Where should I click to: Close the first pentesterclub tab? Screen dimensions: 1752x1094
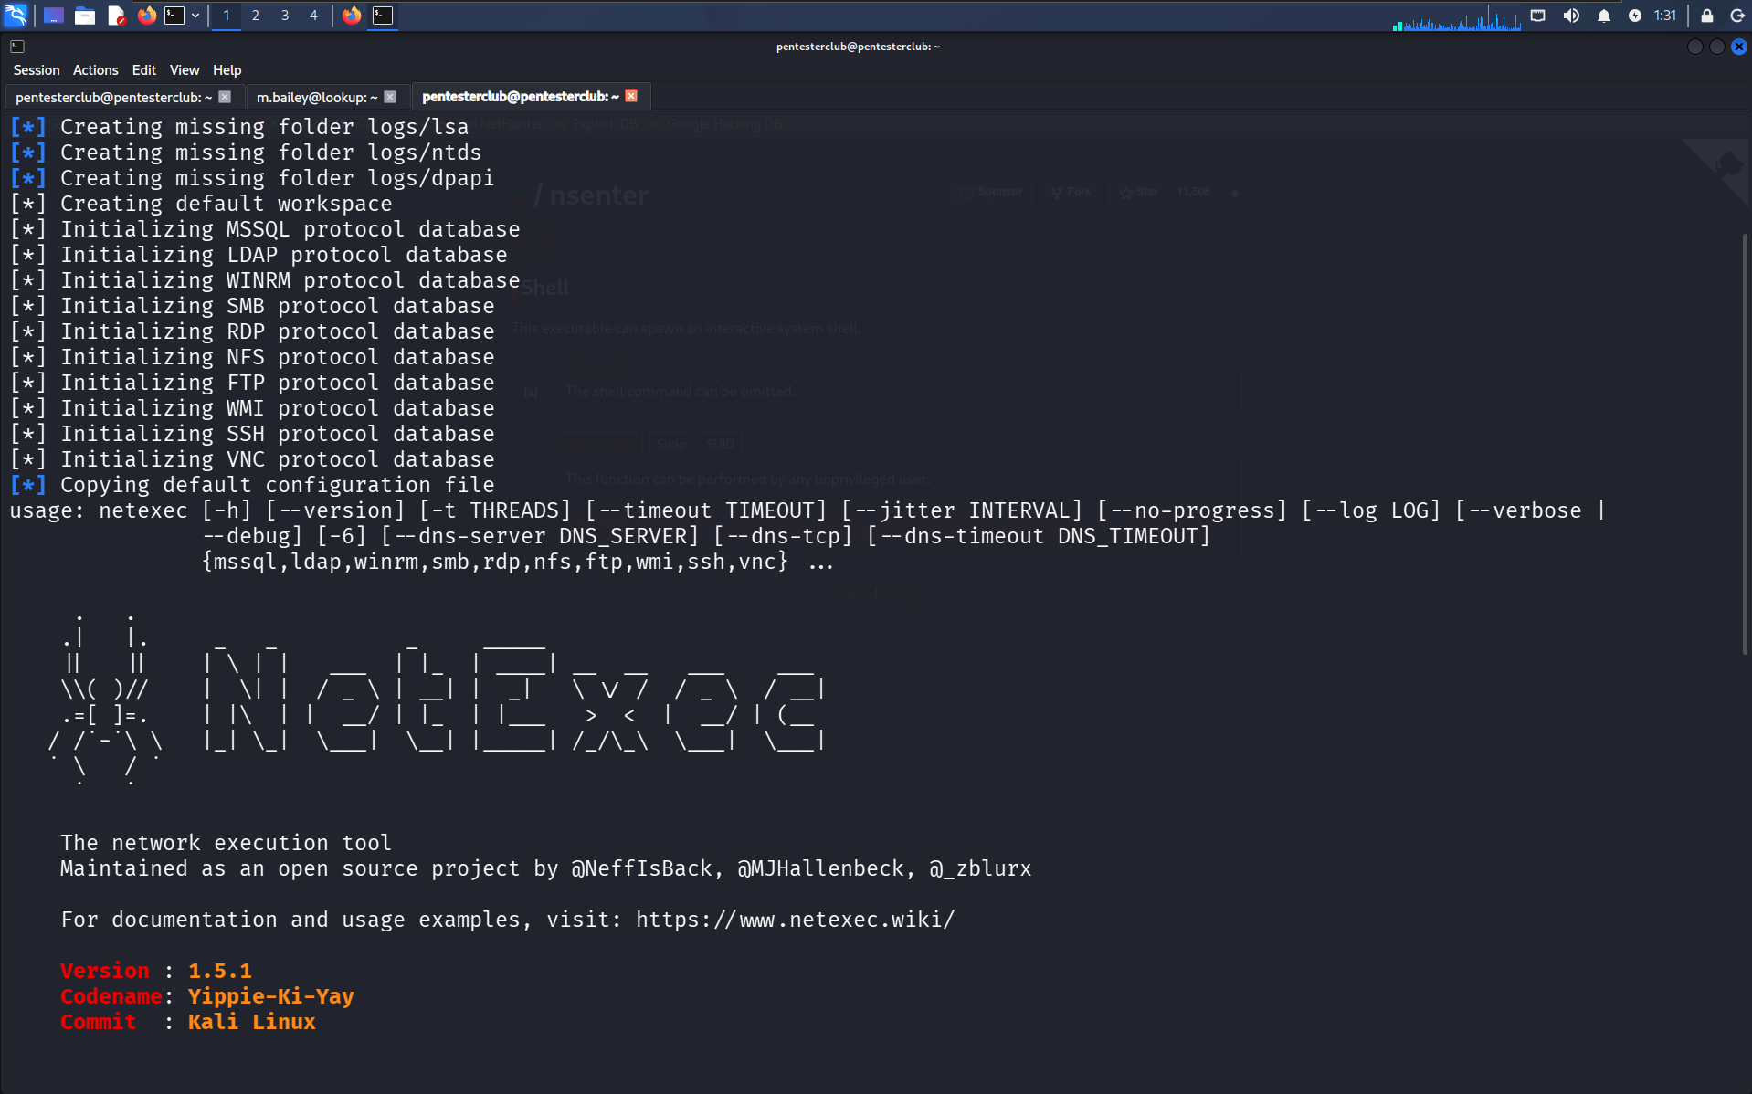coord(225,97)
